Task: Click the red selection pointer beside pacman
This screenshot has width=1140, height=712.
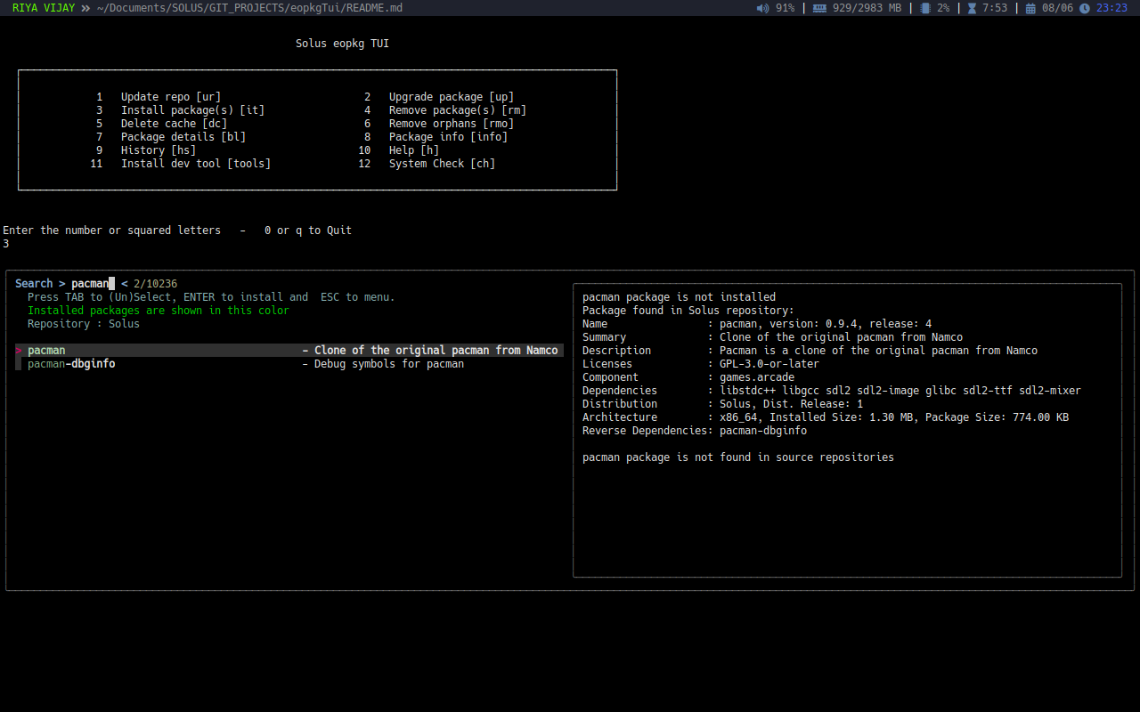Action: pos(19,351)
